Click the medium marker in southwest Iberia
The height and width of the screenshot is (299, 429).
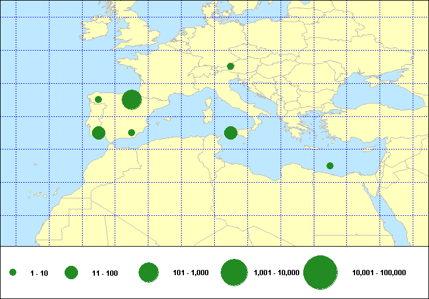coord(98,133)
